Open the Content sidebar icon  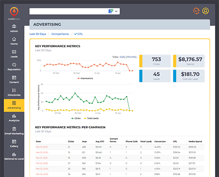14,77
